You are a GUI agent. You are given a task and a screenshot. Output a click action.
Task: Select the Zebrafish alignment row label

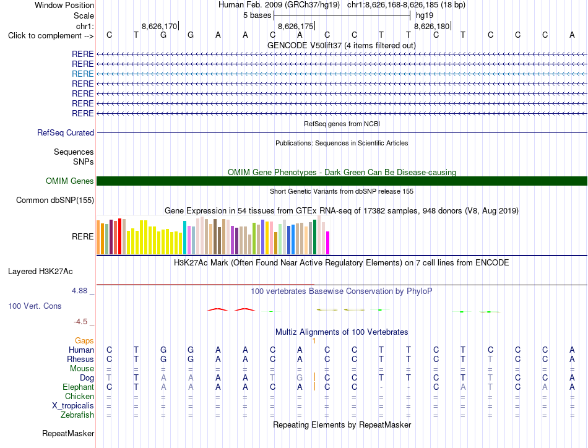[x=77, y=415]
